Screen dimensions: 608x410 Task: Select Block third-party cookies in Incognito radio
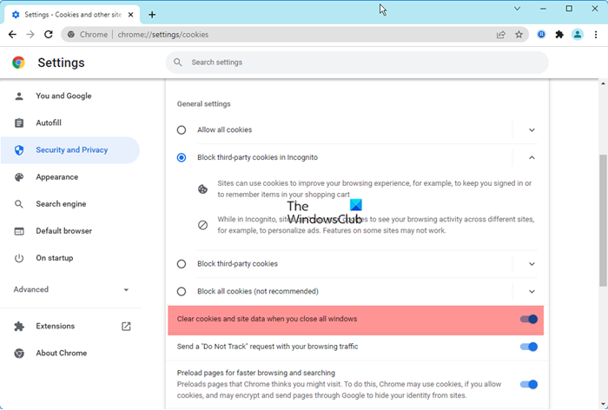click(x=181, y=157)
